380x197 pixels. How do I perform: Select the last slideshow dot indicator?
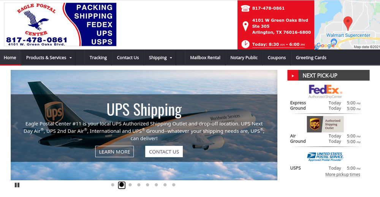174,185
